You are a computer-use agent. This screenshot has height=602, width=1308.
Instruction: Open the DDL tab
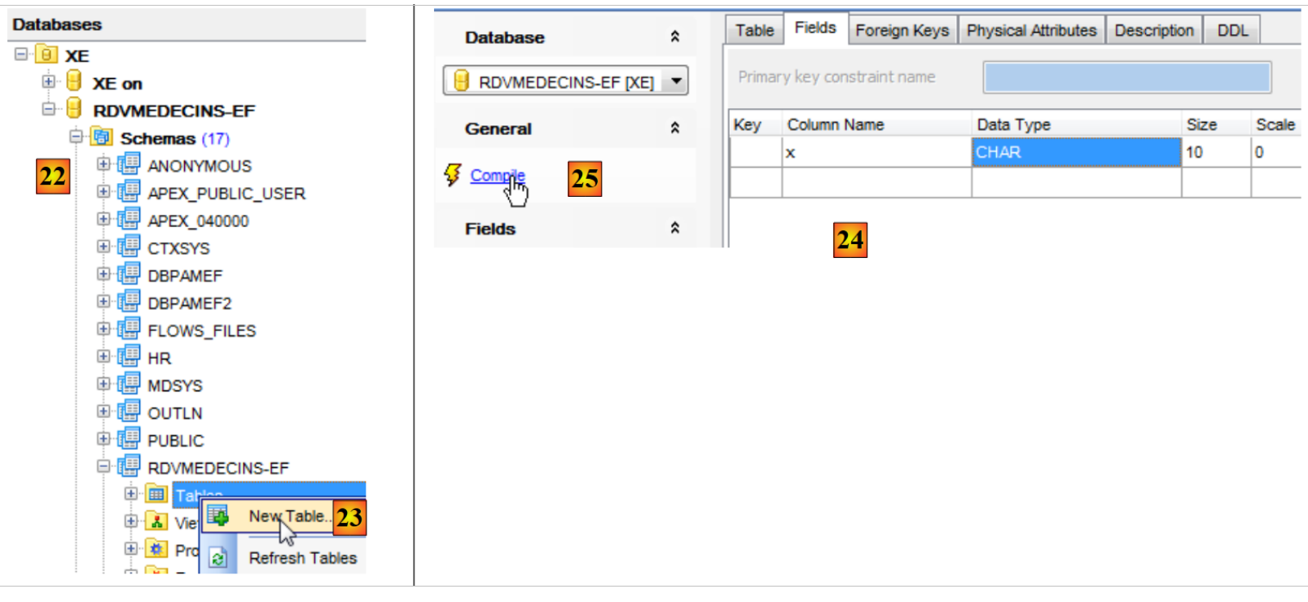(x=1231, y=30)
